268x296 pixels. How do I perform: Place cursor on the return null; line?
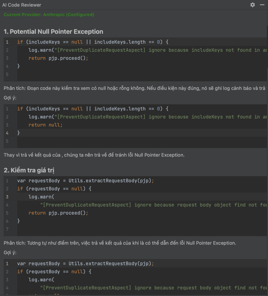click(x=45, y=125)
